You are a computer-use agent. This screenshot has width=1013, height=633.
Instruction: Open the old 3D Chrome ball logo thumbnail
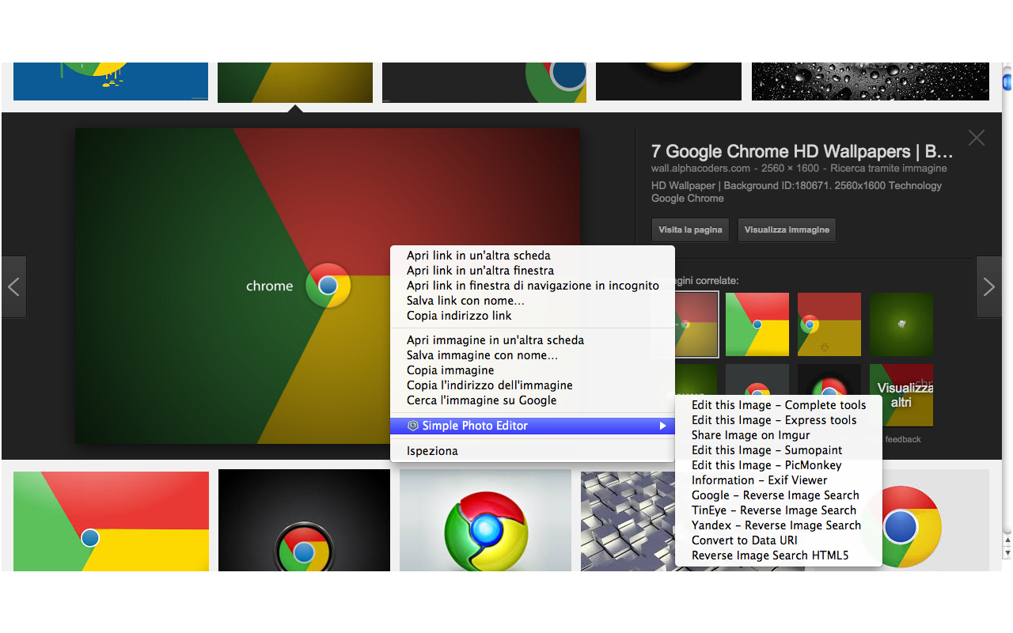pyautogui.click(x=485, y=521)
